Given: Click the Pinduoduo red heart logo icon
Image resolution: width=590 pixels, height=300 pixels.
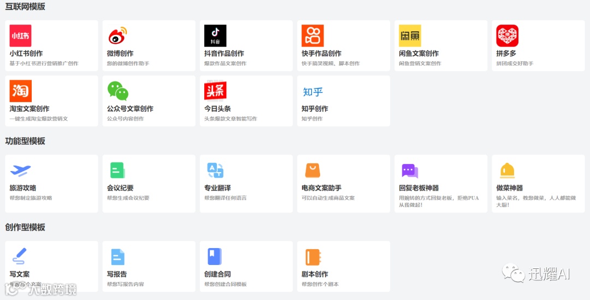Looking at the screenshot, I should click(507, 36).
